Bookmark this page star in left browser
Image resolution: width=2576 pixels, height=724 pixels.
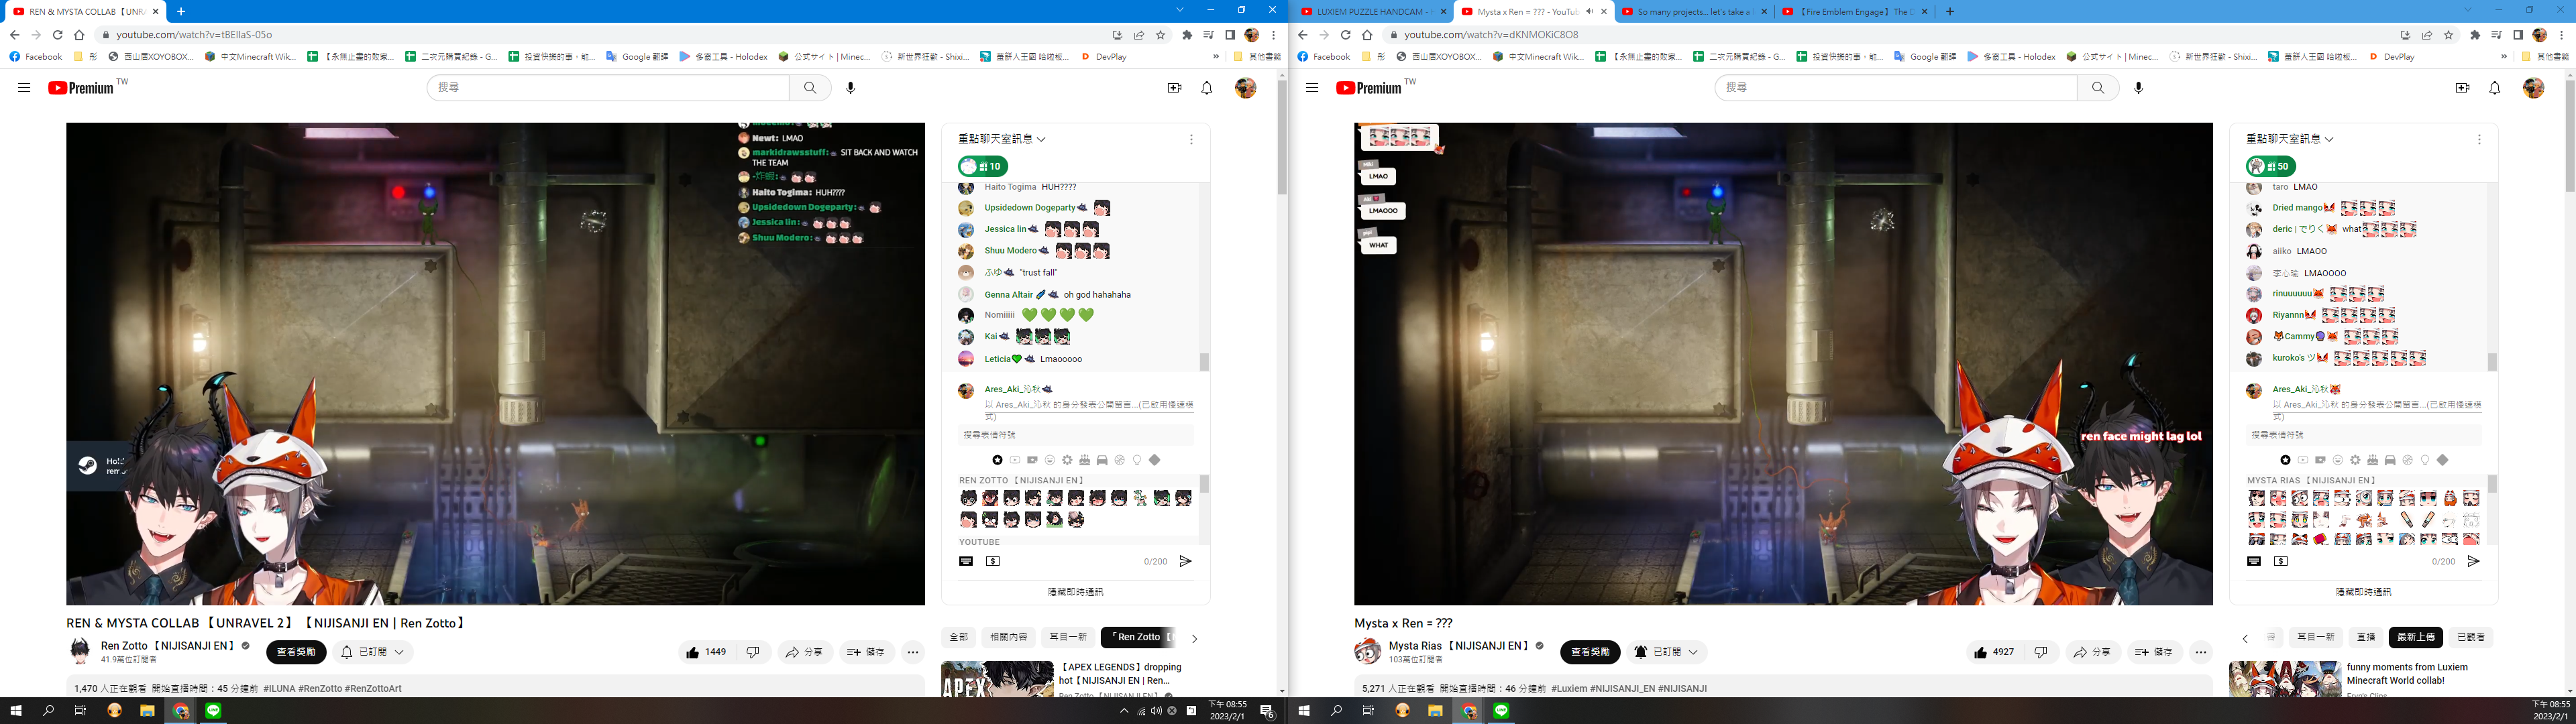click(x=1161, y=35)
